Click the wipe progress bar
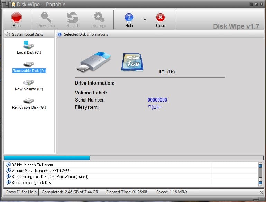 click(134, 158)
